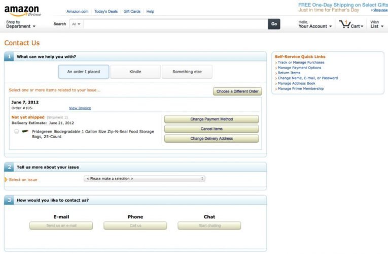Tick the Pridegreen Biodegradable bags checkbox
The height and width of the screenshot is (254, 388).
[16, 132]
